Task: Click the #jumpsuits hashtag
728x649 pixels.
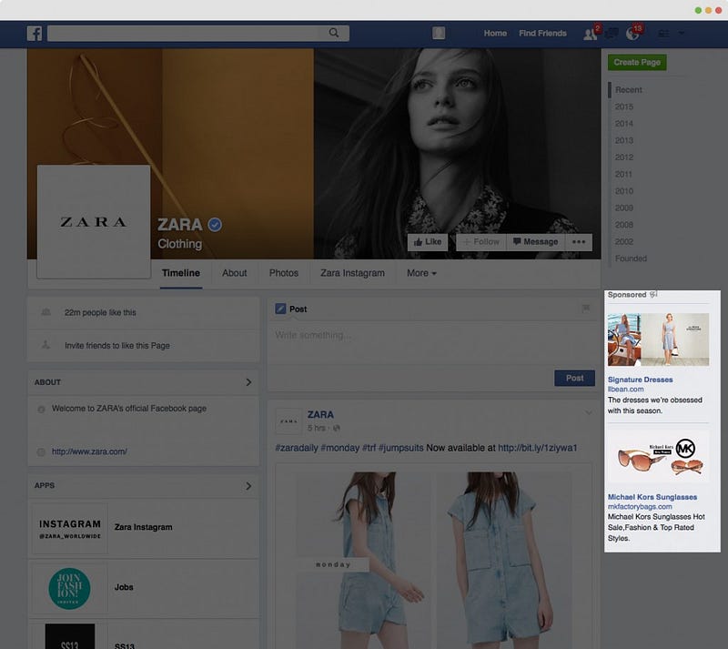Action: 401,448
